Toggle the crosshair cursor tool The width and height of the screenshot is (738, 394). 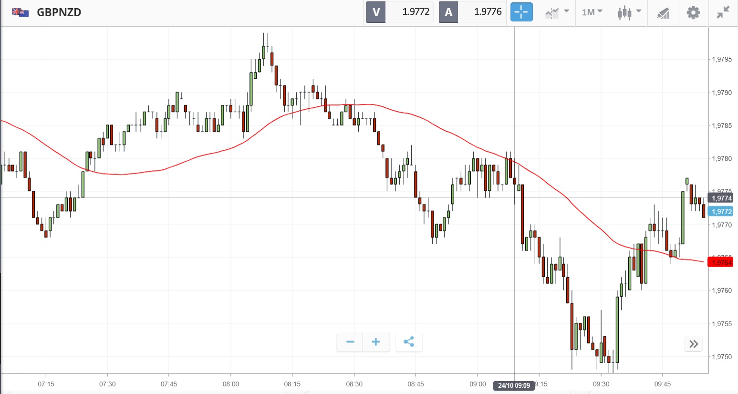click(521, 12)
